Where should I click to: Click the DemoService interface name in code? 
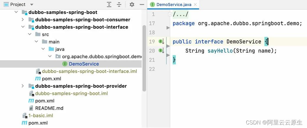coord(244,42)
